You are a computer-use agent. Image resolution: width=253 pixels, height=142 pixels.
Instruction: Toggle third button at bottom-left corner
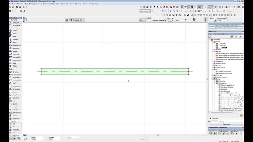point(19,138)
